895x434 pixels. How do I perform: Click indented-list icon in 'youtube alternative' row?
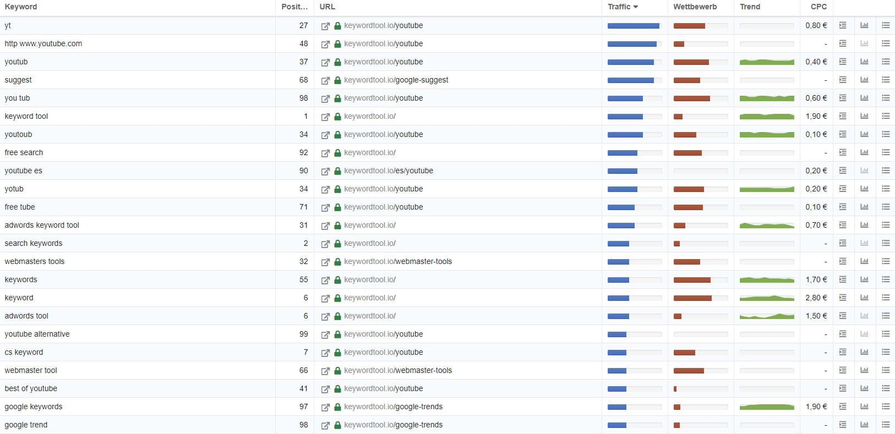click(x=843, y=334)
